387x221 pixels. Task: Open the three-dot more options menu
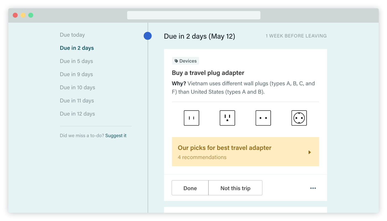pos(313,188)
